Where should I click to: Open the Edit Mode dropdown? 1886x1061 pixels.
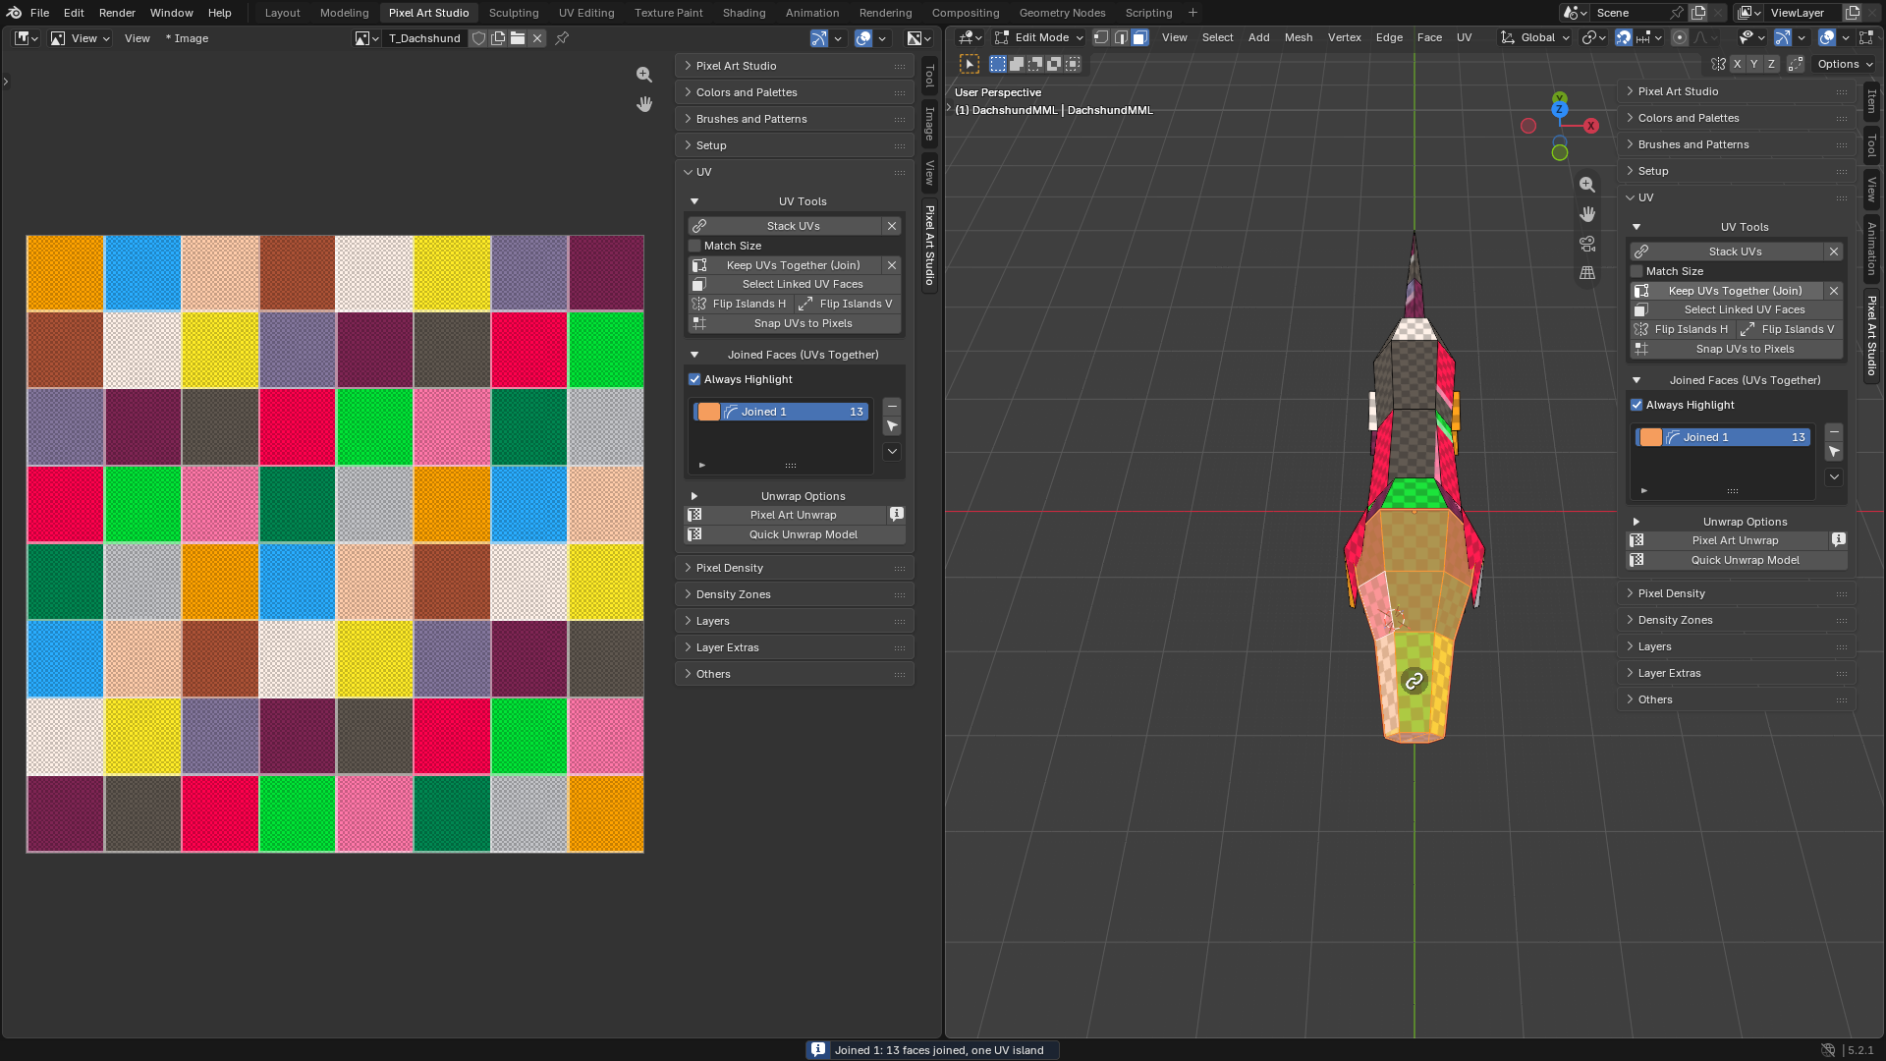[x=1038, y=37]
